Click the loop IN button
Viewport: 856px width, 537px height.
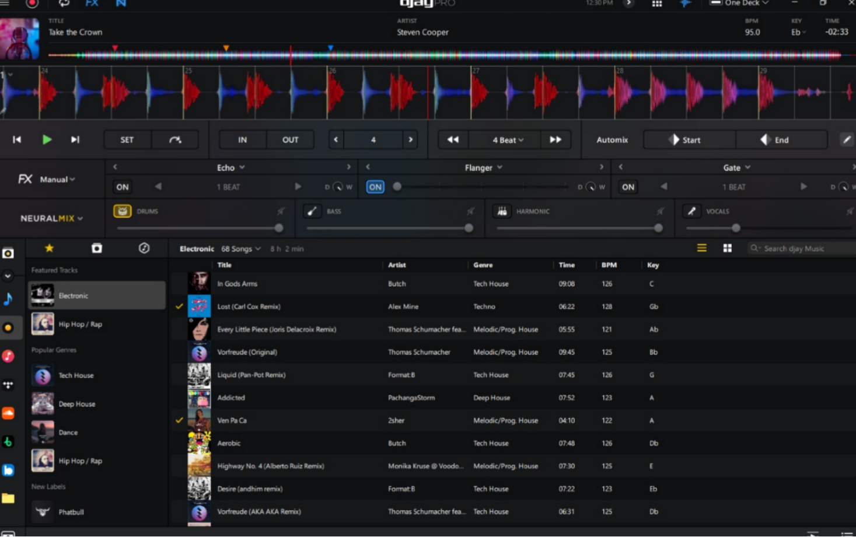click(243, 140)
